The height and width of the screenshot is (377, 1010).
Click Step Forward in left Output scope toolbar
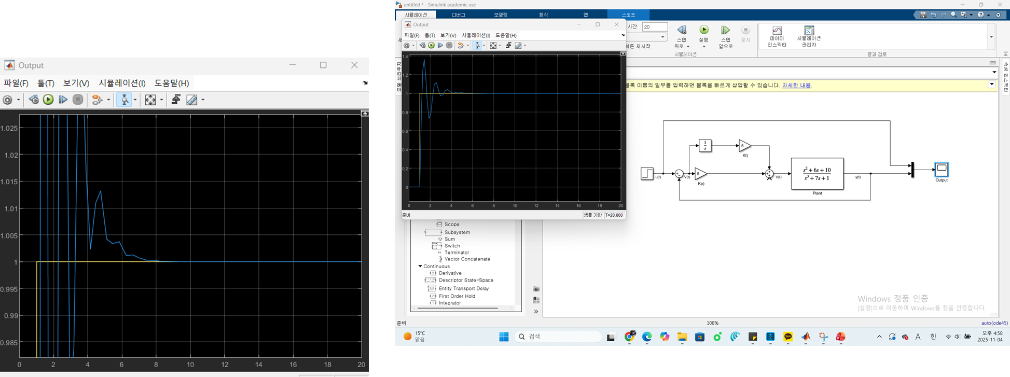pyautogui.click(x=63, y=100)
